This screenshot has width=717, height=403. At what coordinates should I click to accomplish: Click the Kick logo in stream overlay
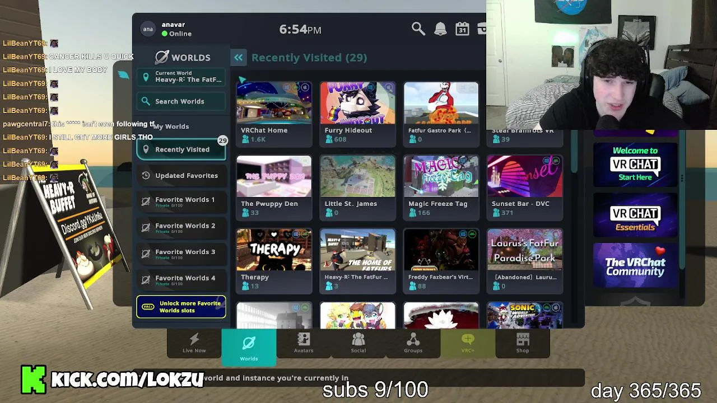click(x=34, y=379)
